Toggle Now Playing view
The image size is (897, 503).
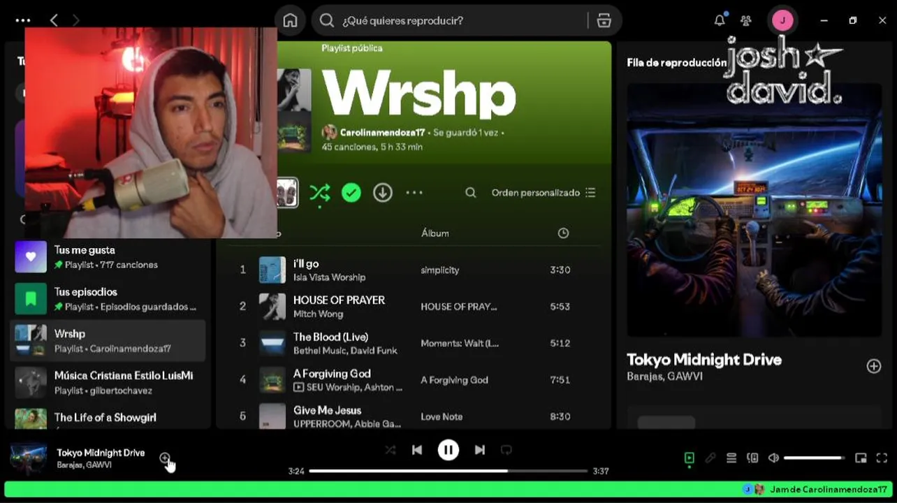click(x=690, y=458)
